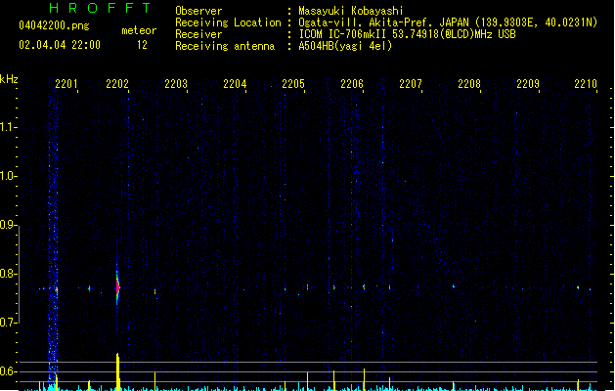Click the meteor label

pyautogui.click(x=139, y=30)
